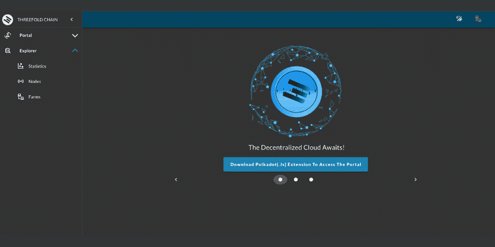495x247 pixels.
Task: Collapse the Explorer section chevron
Action: click(x=75, y=51)
